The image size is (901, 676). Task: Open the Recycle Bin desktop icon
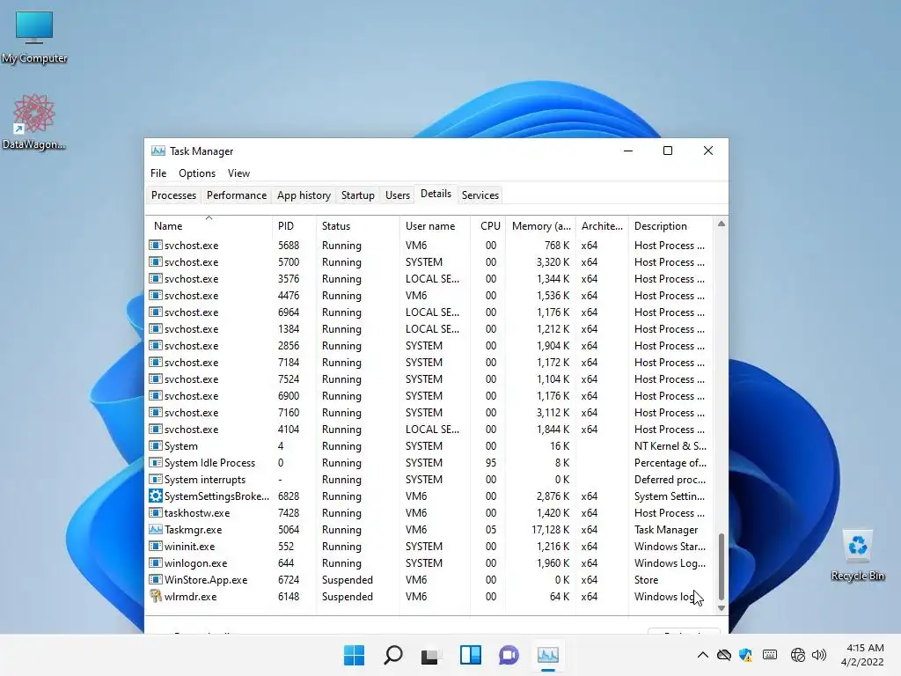(857, 555)
